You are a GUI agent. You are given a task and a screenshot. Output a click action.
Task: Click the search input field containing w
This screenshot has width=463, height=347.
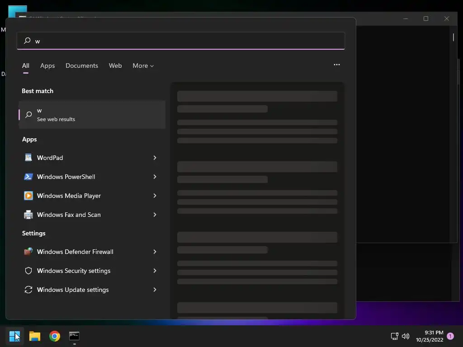[x=181, y=41]
